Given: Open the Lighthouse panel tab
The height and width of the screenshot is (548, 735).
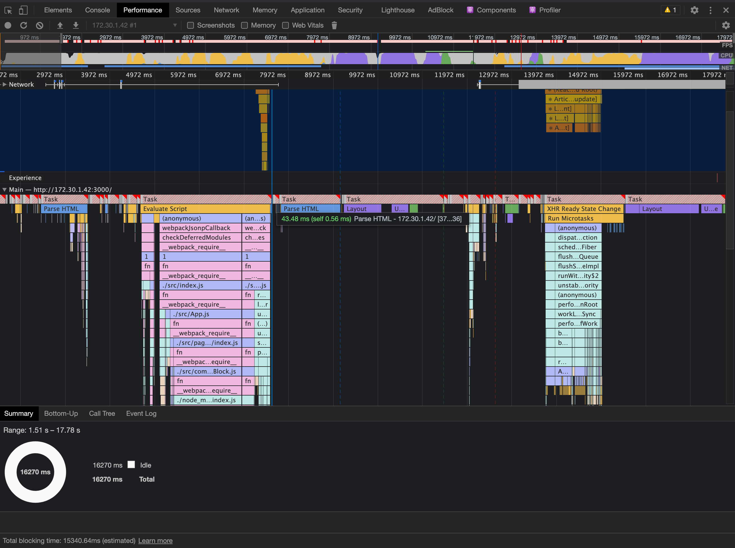Looking at the screenshot, I should pyautogui.click(x=398, y=10).
